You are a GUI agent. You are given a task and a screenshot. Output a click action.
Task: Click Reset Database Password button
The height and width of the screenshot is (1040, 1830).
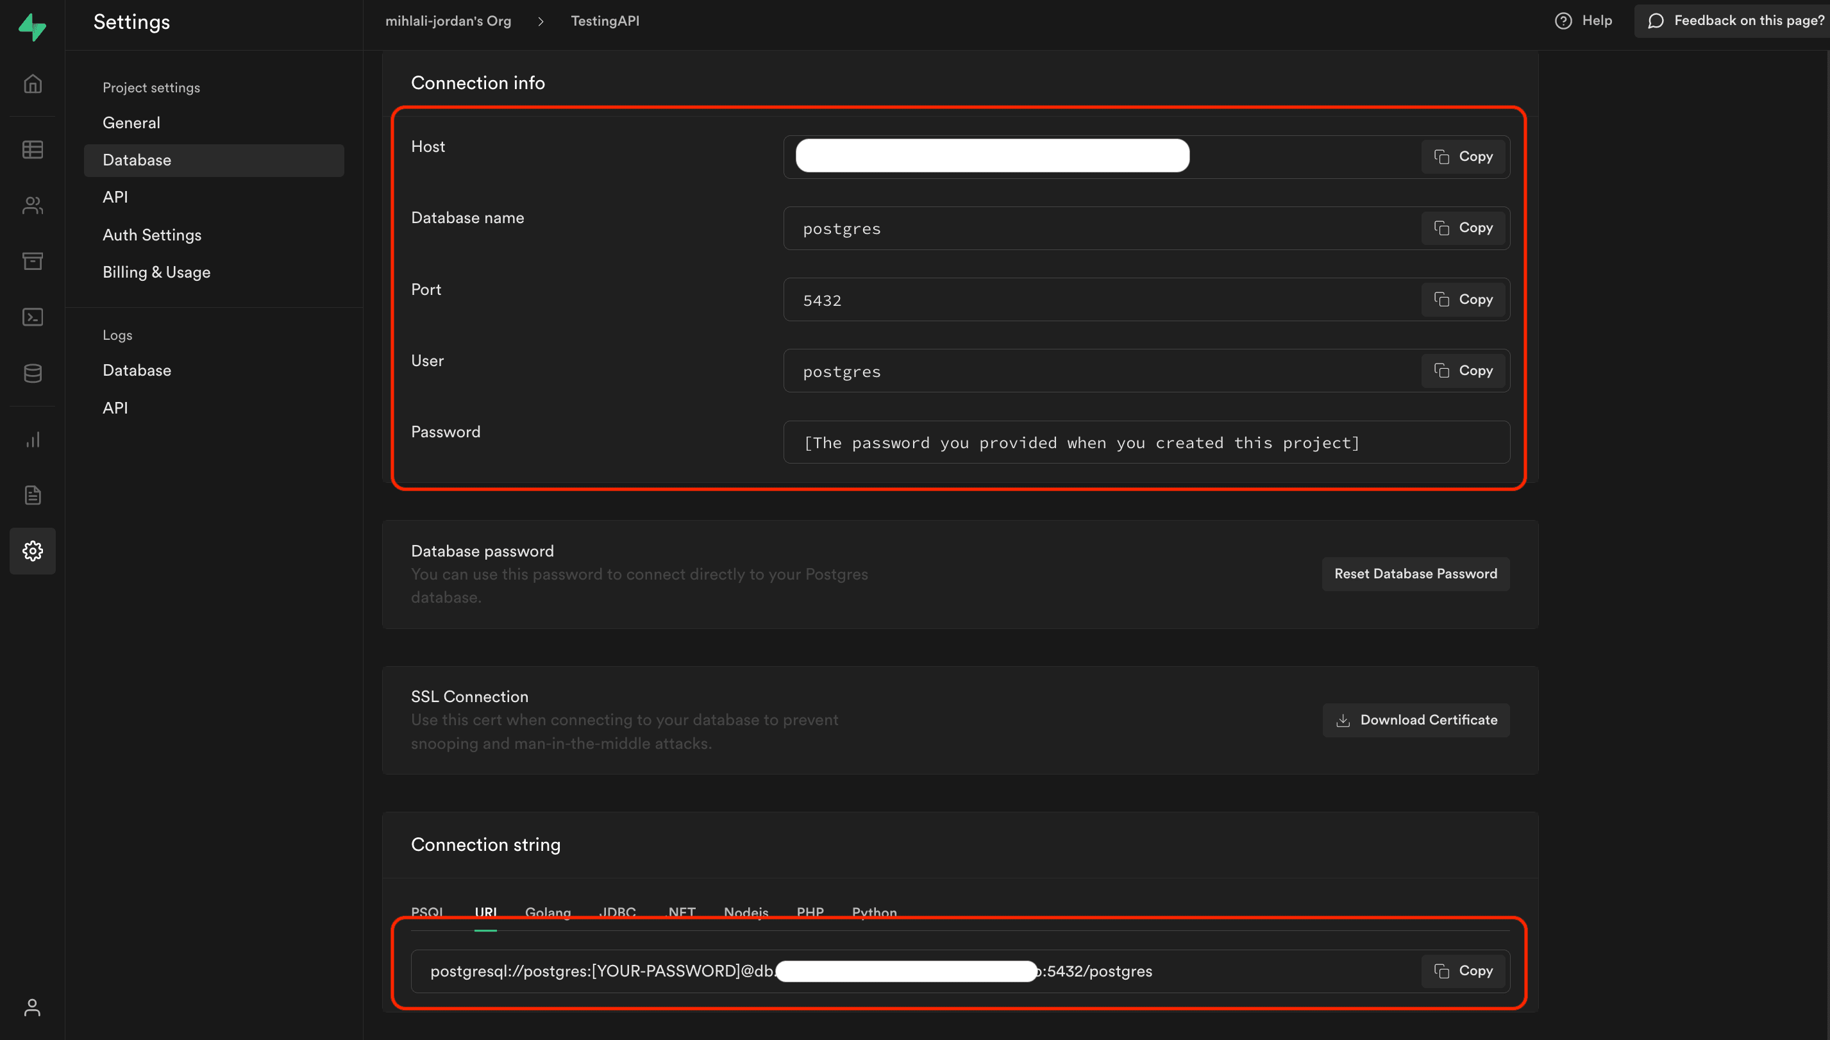coord(1416,573)
